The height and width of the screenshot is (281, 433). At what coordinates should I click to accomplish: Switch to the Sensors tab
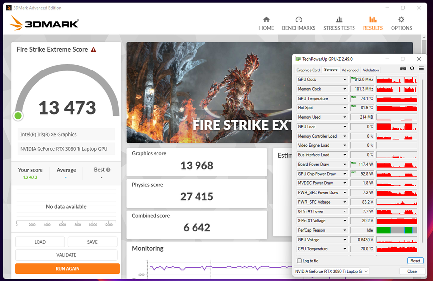(330, 70)
